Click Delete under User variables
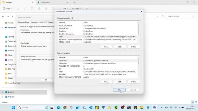The image size is (198, 111). [134, 47]
